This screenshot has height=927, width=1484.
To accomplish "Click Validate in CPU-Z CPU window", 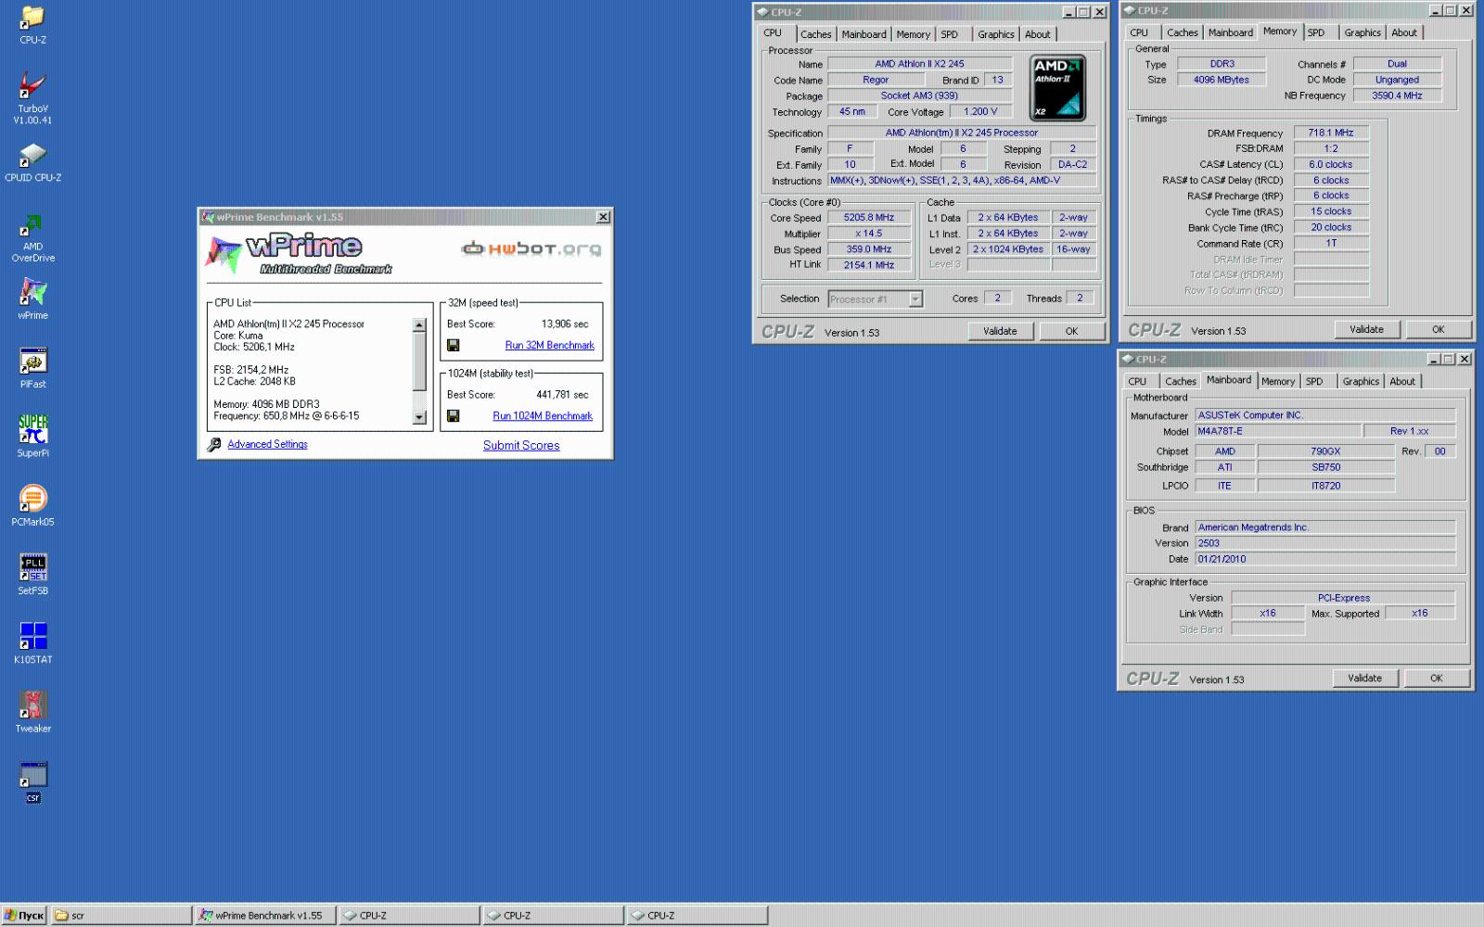I will click(x=1000, y=331).
